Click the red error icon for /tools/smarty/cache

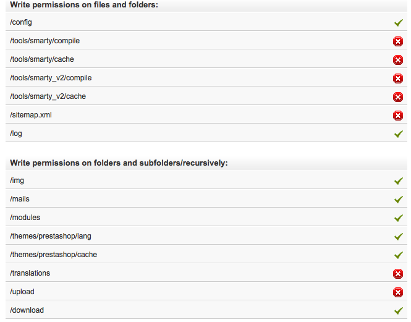[398, 60]
